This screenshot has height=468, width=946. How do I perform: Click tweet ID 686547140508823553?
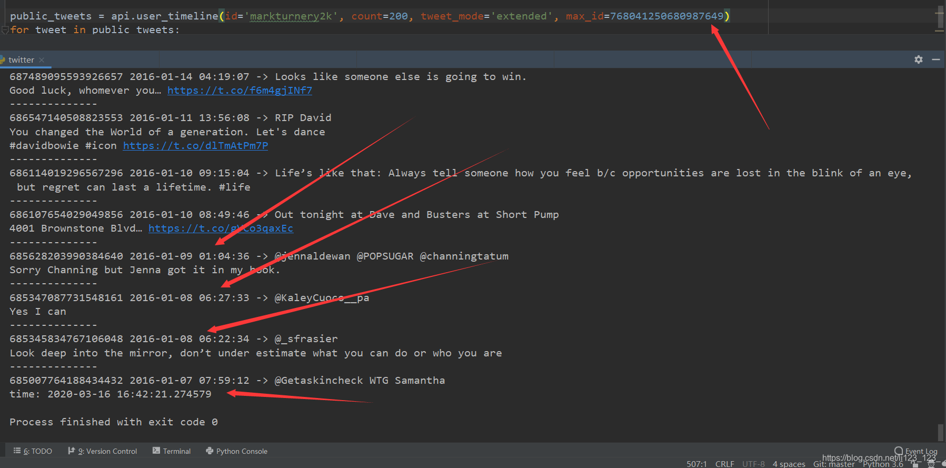(66, 118)
